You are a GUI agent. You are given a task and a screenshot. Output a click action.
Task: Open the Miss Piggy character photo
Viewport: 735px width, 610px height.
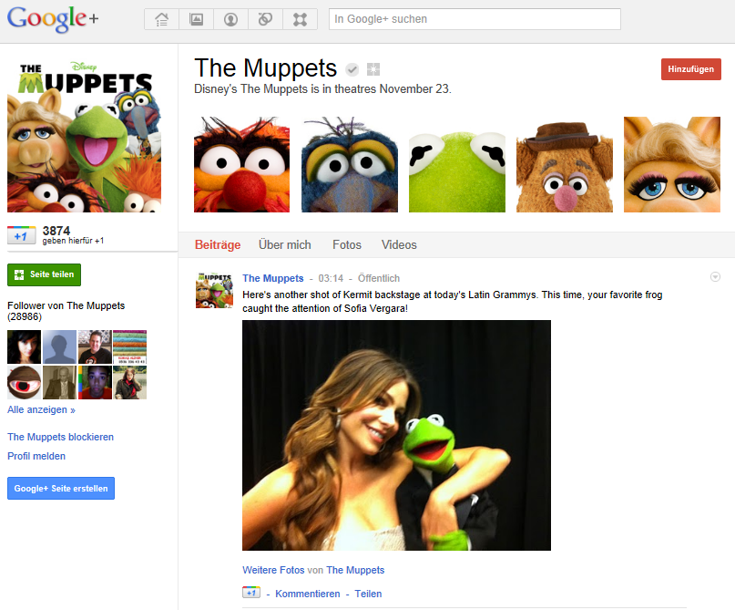tap(672, 164)
